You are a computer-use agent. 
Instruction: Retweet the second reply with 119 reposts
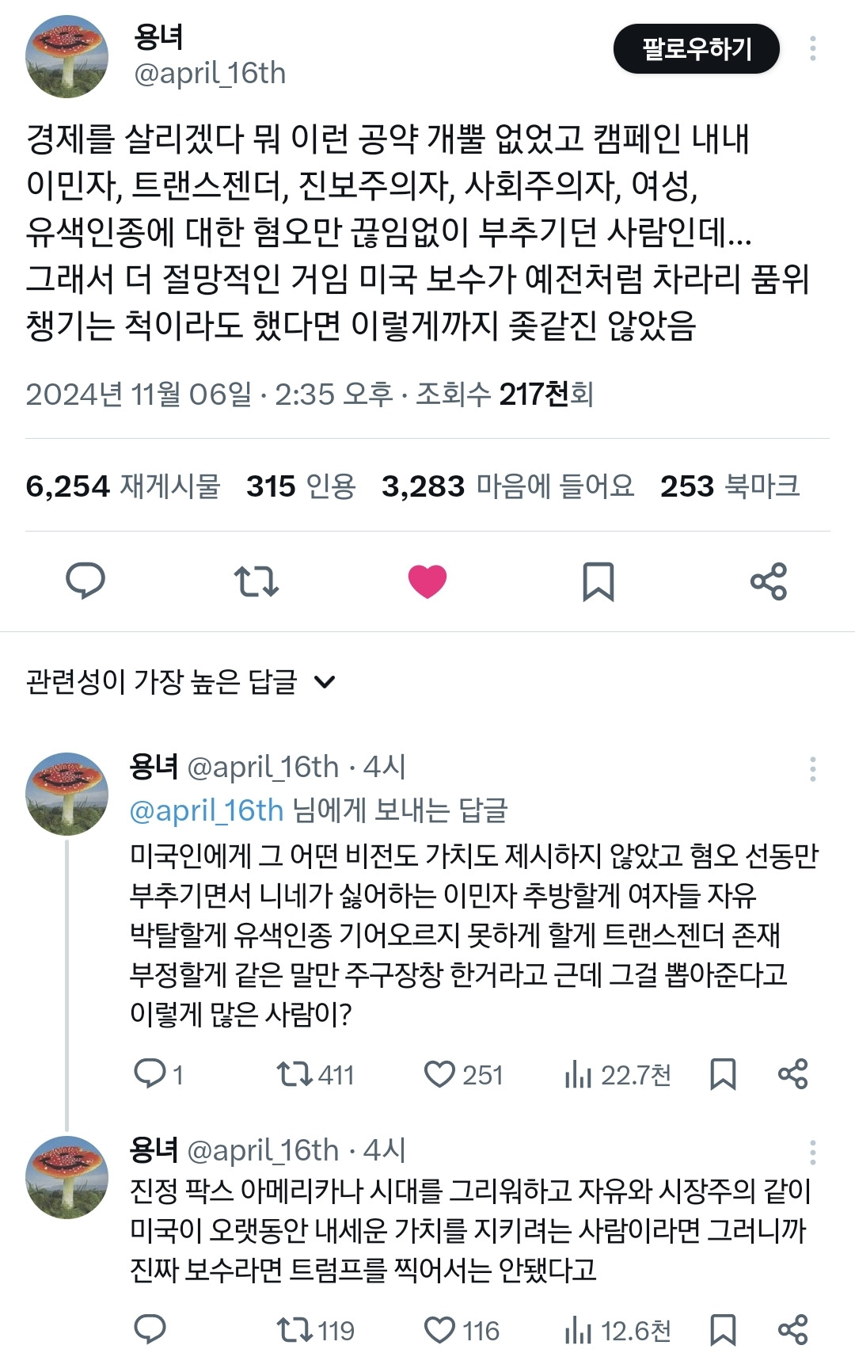(x=294, y=1330)
